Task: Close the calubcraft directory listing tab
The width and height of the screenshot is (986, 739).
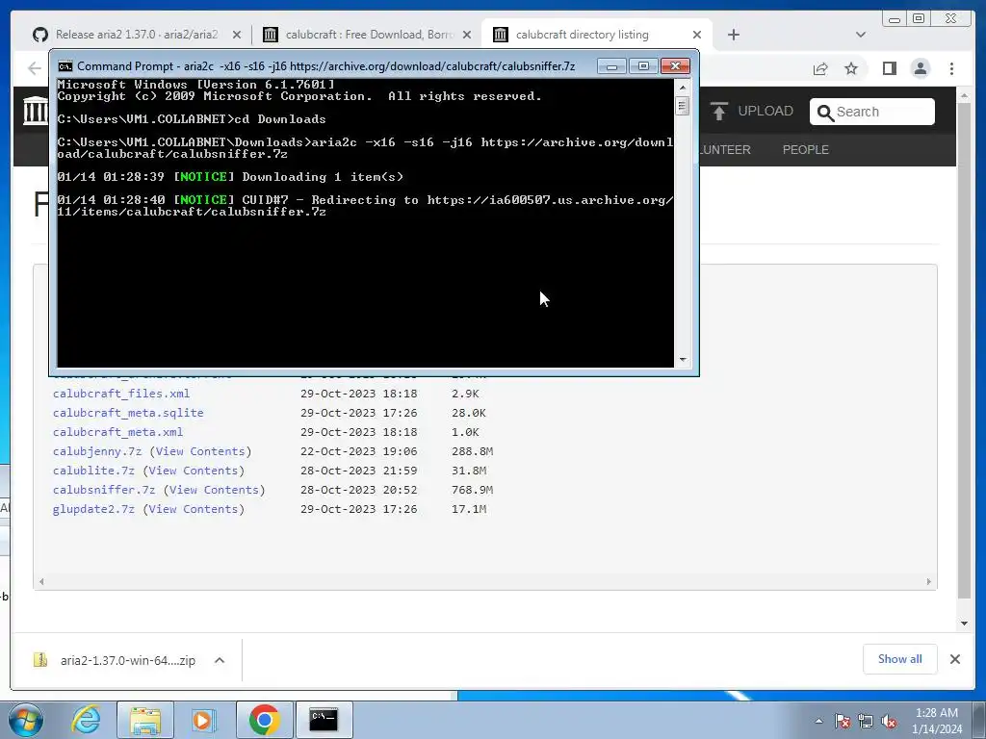Action: 697,36
